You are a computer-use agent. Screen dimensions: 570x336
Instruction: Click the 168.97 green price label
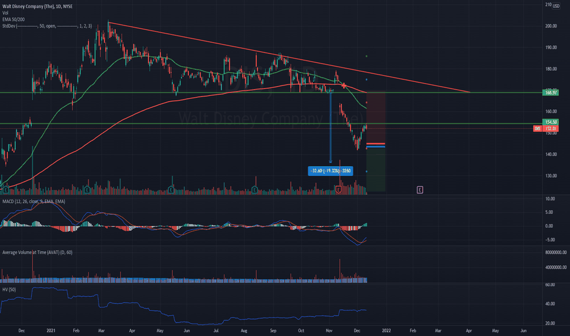[x=550, y=93]
